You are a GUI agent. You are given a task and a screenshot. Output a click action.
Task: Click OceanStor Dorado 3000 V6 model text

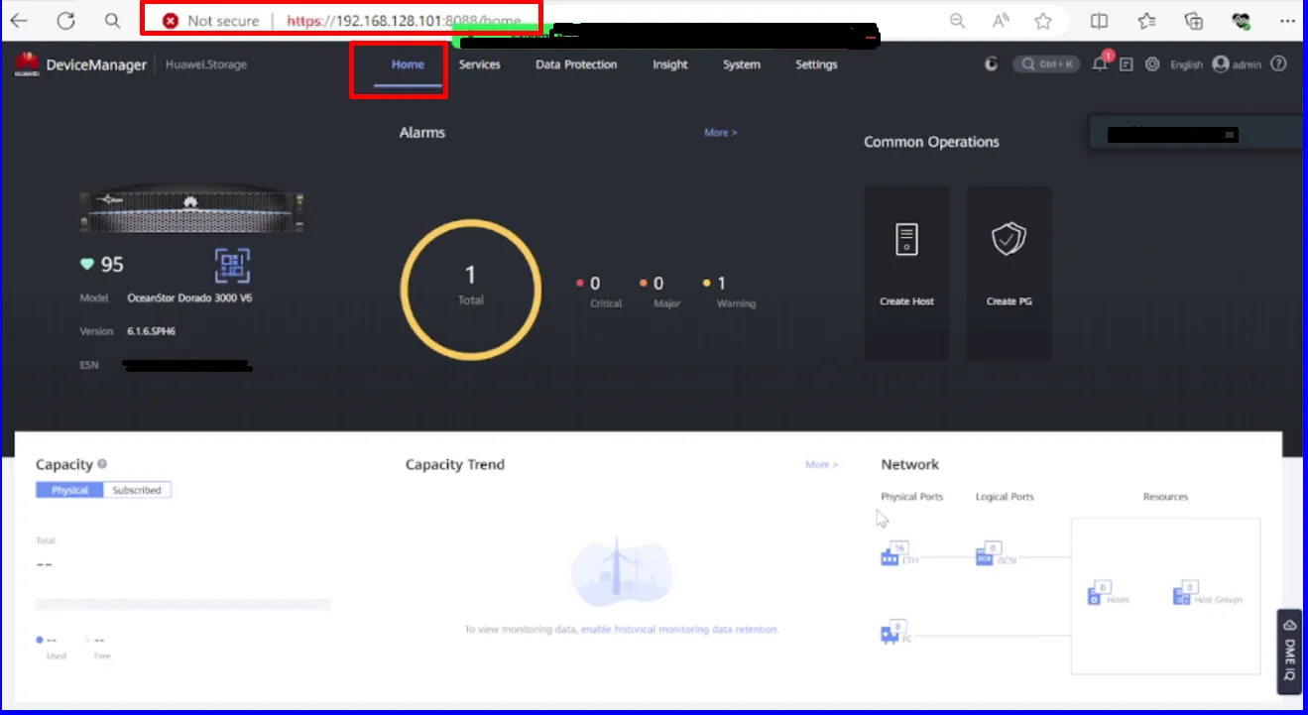(x=189, y=298)
